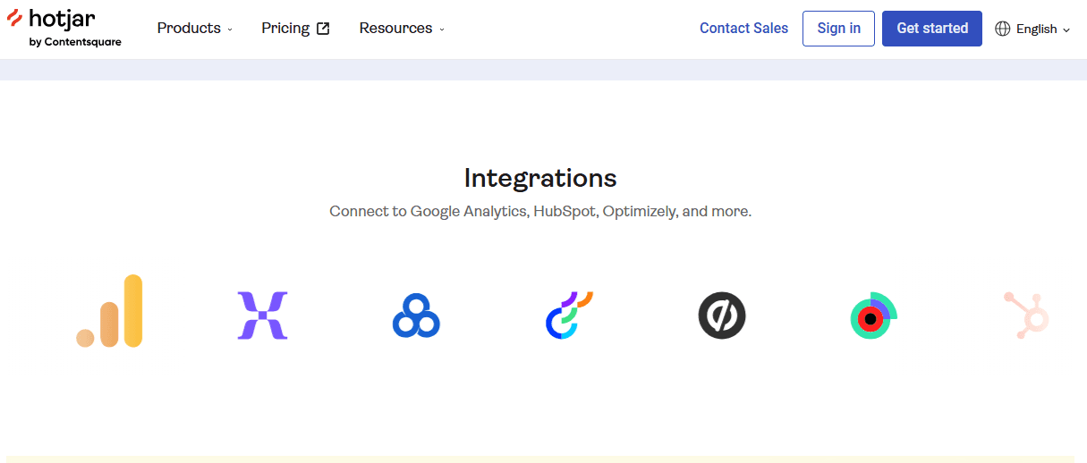Select the Mixpanel integration icon

[x=262, y=316]
